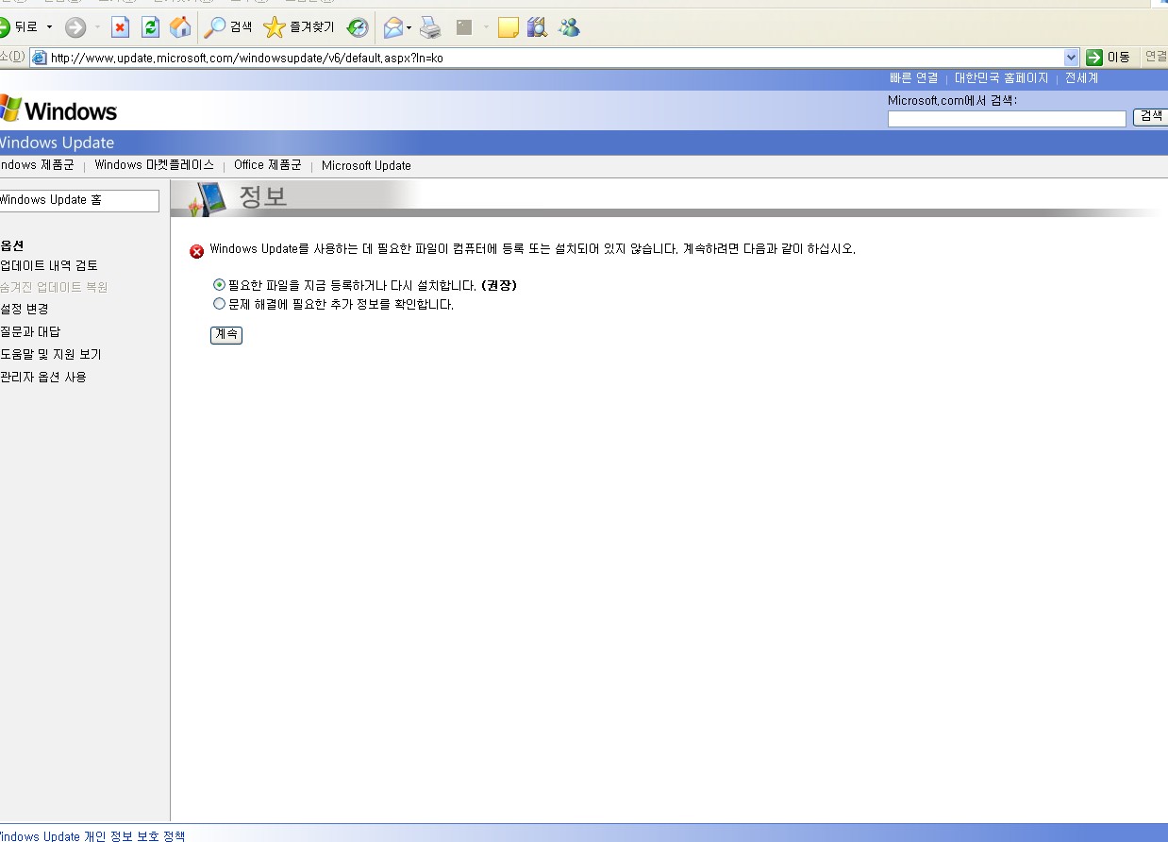Expand the Edit button dropdown arrow

(x=487, y=27)
